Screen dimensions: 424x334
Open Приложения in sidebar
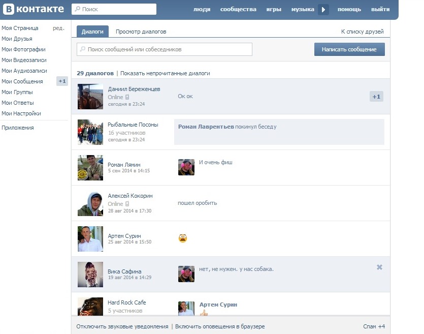pyautogui.click(x=18, y=128)
